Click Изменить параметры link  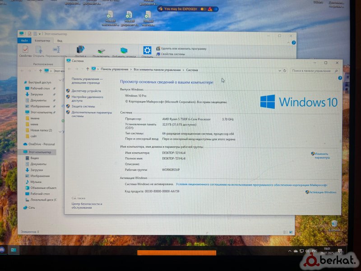point(322,156)
